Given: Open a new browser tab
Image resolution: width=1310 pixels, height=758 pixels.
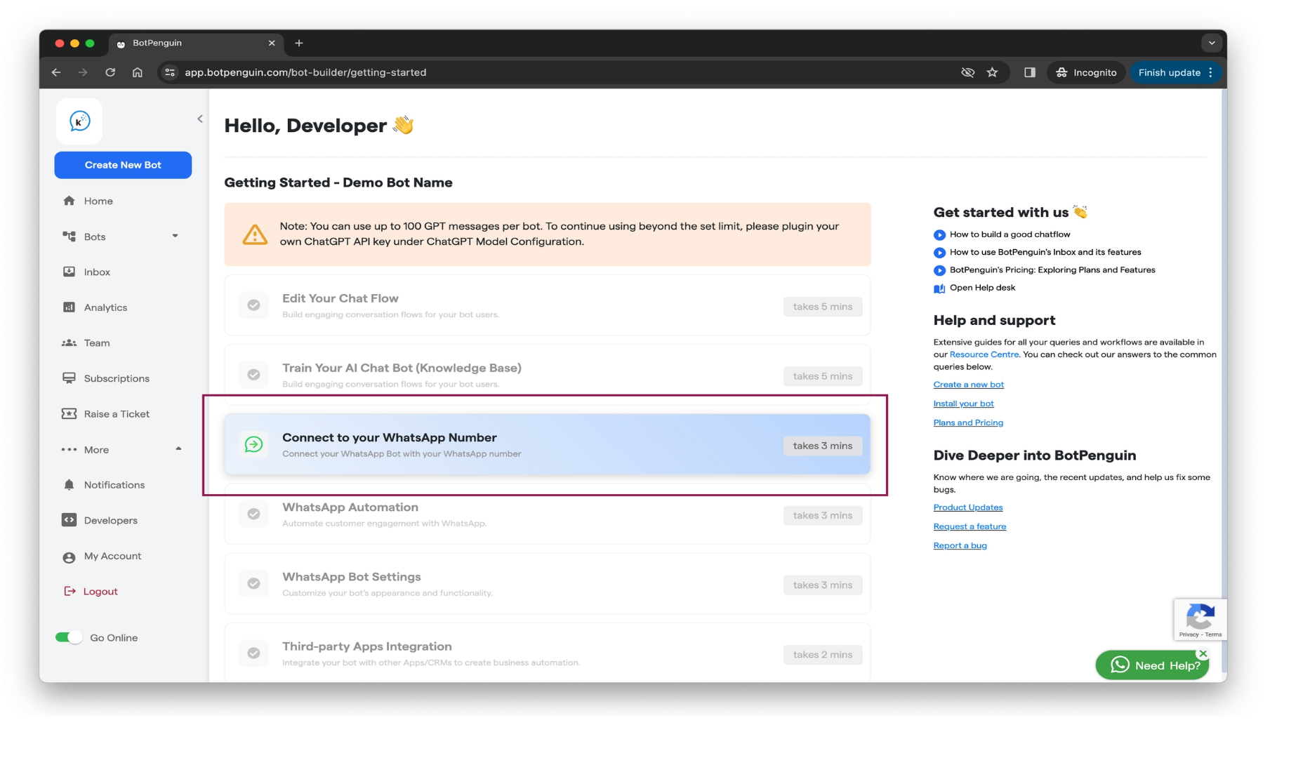Looking at the screenshot, I should [x=299, y=43].
